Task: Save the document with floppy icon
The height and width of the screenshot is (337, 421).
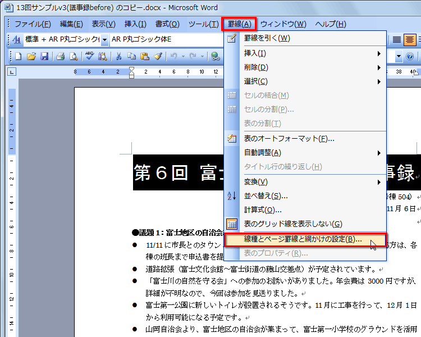Action: 44,56
